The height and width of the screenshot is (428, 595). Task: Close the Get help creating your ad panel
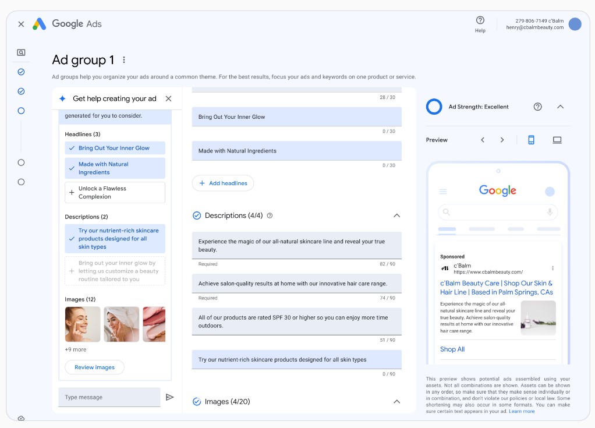(168, 98)
